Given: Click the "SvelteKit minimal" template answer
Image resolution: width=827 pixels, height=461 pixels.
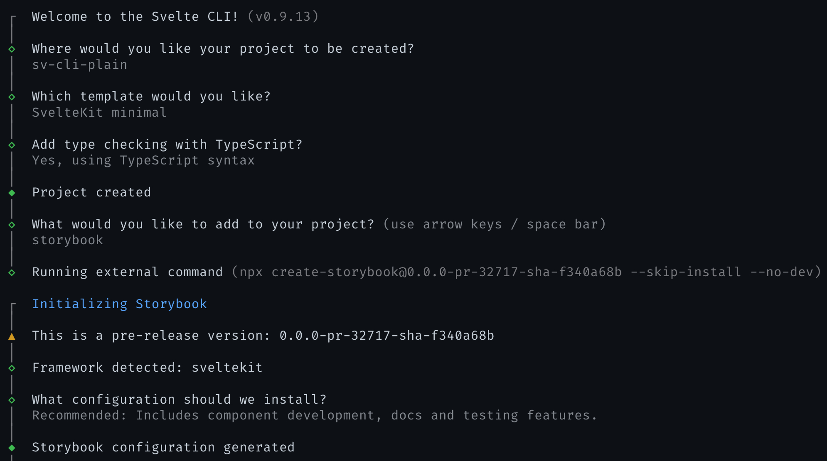Looking at the screenshot, I should tap(99, 113).
